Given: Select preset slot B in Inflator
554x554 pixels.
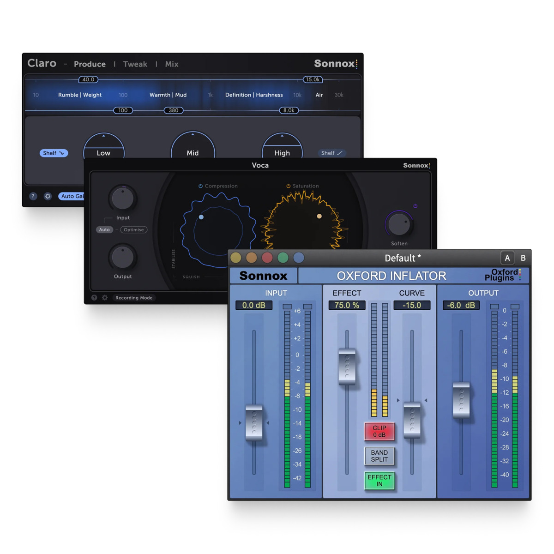Looking at the screenshot, I should click(523, 258).
